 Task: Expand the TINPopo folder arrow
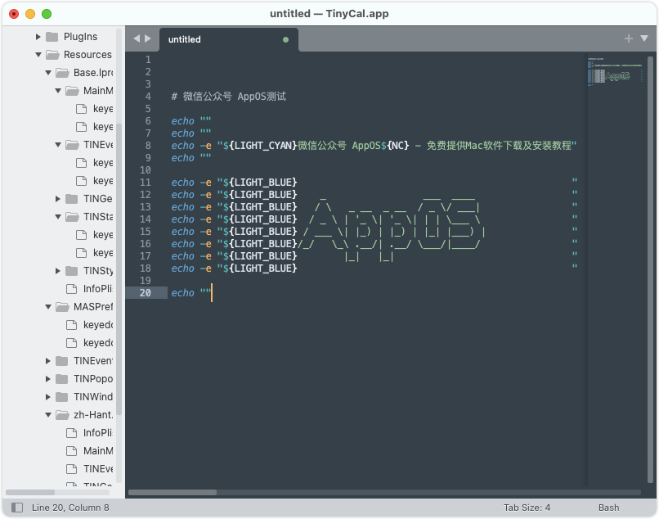[48, 379]
